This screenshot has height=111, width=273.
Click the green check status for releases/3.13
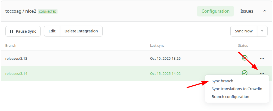pos(245,58)
